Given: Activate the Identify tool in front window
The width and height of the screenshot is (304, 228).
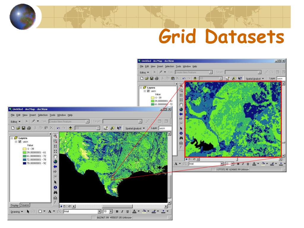Looking at the screenshot, I should [55, 187].
